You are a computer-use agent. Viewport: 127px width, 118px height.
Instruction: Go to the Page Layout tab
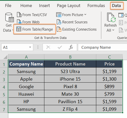pos(69,6)
